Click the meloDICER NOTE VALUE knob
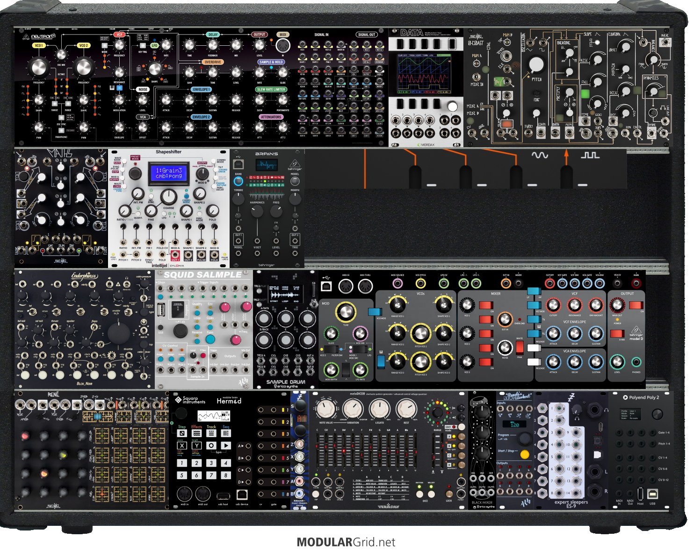The width and height of the screenshot is (693, 552). point(325,410)
